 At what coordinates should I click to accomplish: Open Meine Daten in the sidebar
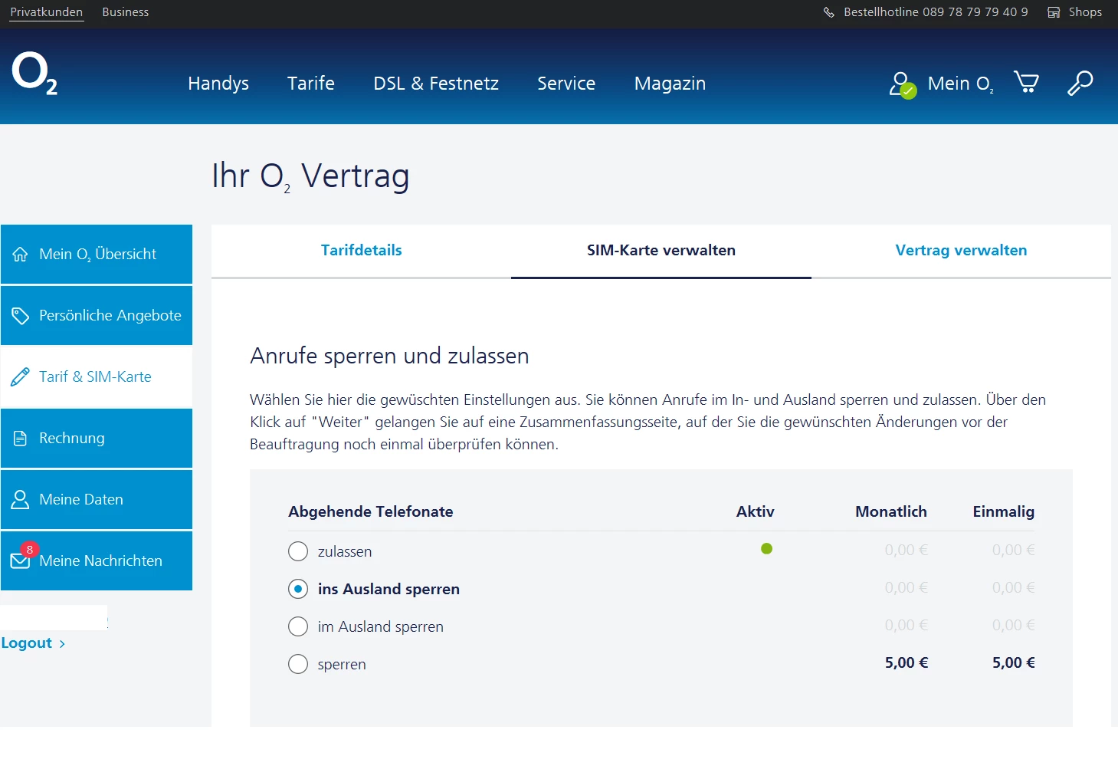point(97,500)
